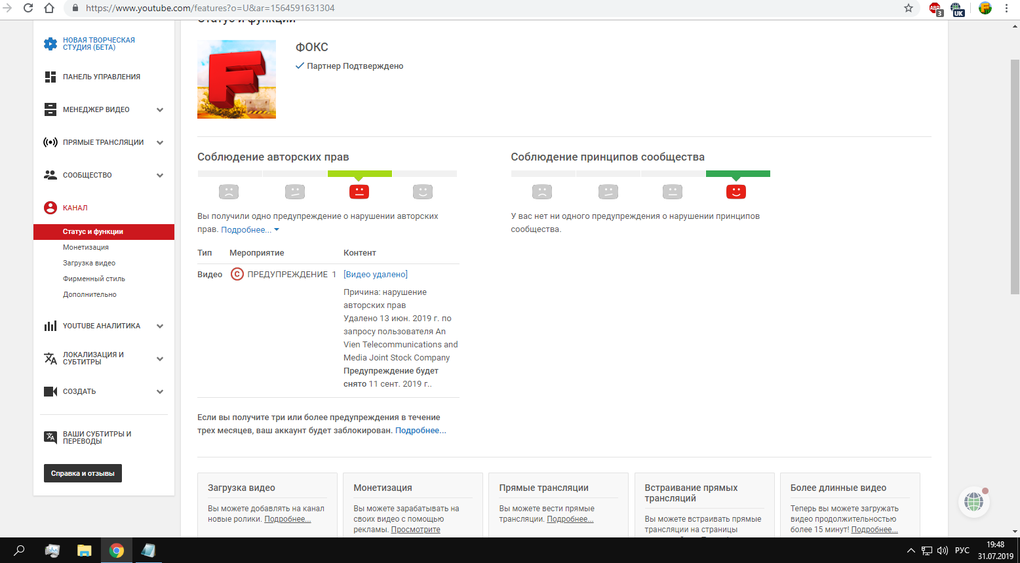Open the Фирменный стиль submenu item
Viewport: 1020px width, 563px height.
[x=94, y=279]
